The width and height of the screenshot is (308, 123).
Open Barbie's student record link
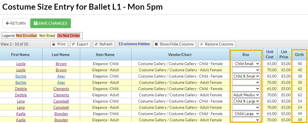[20, 76]
